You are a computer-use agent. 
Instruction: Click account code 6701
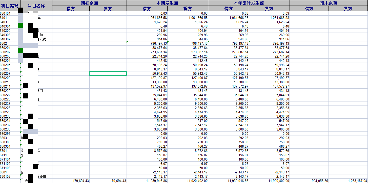(4, 151)
